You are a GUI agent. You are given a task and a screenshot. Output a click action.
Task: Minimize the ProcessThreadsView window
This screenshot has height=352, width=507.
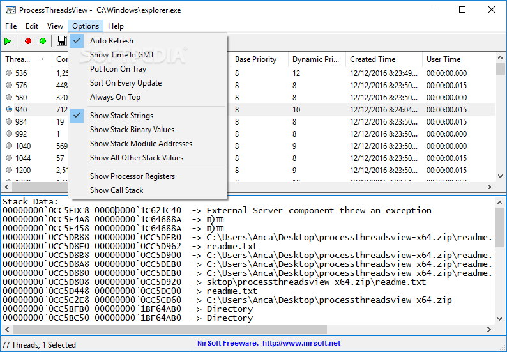tap(434, 10)
